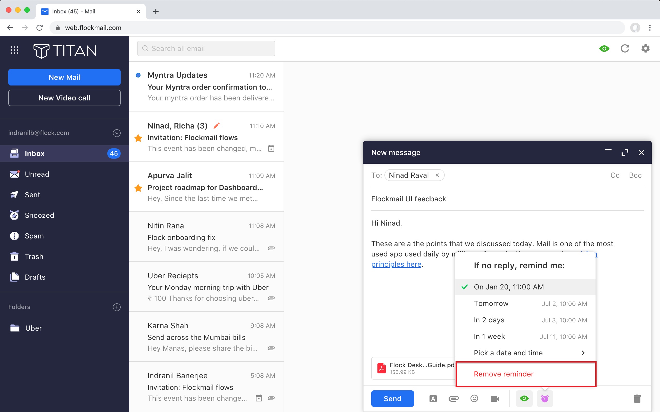Click calendar icon on Ninad, Richa email

[x=271, y=149]
